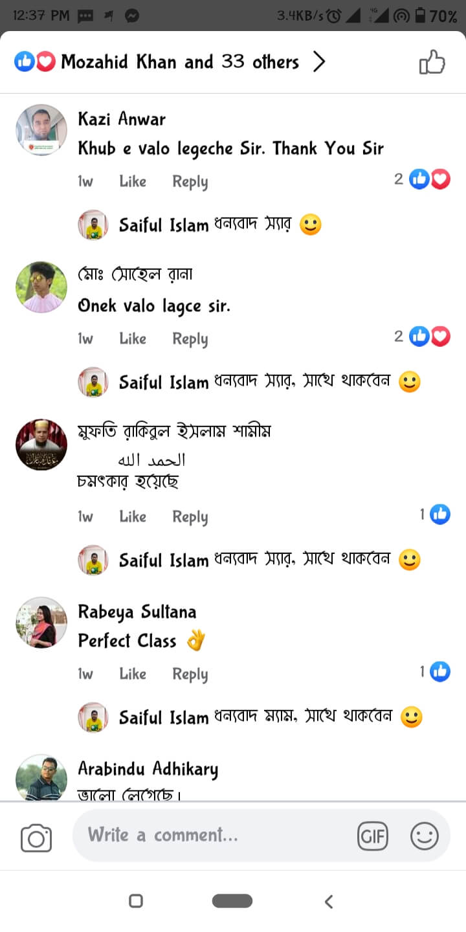
Task: Tap the 'Write a comment...' field
Action: tap(214, 836)
